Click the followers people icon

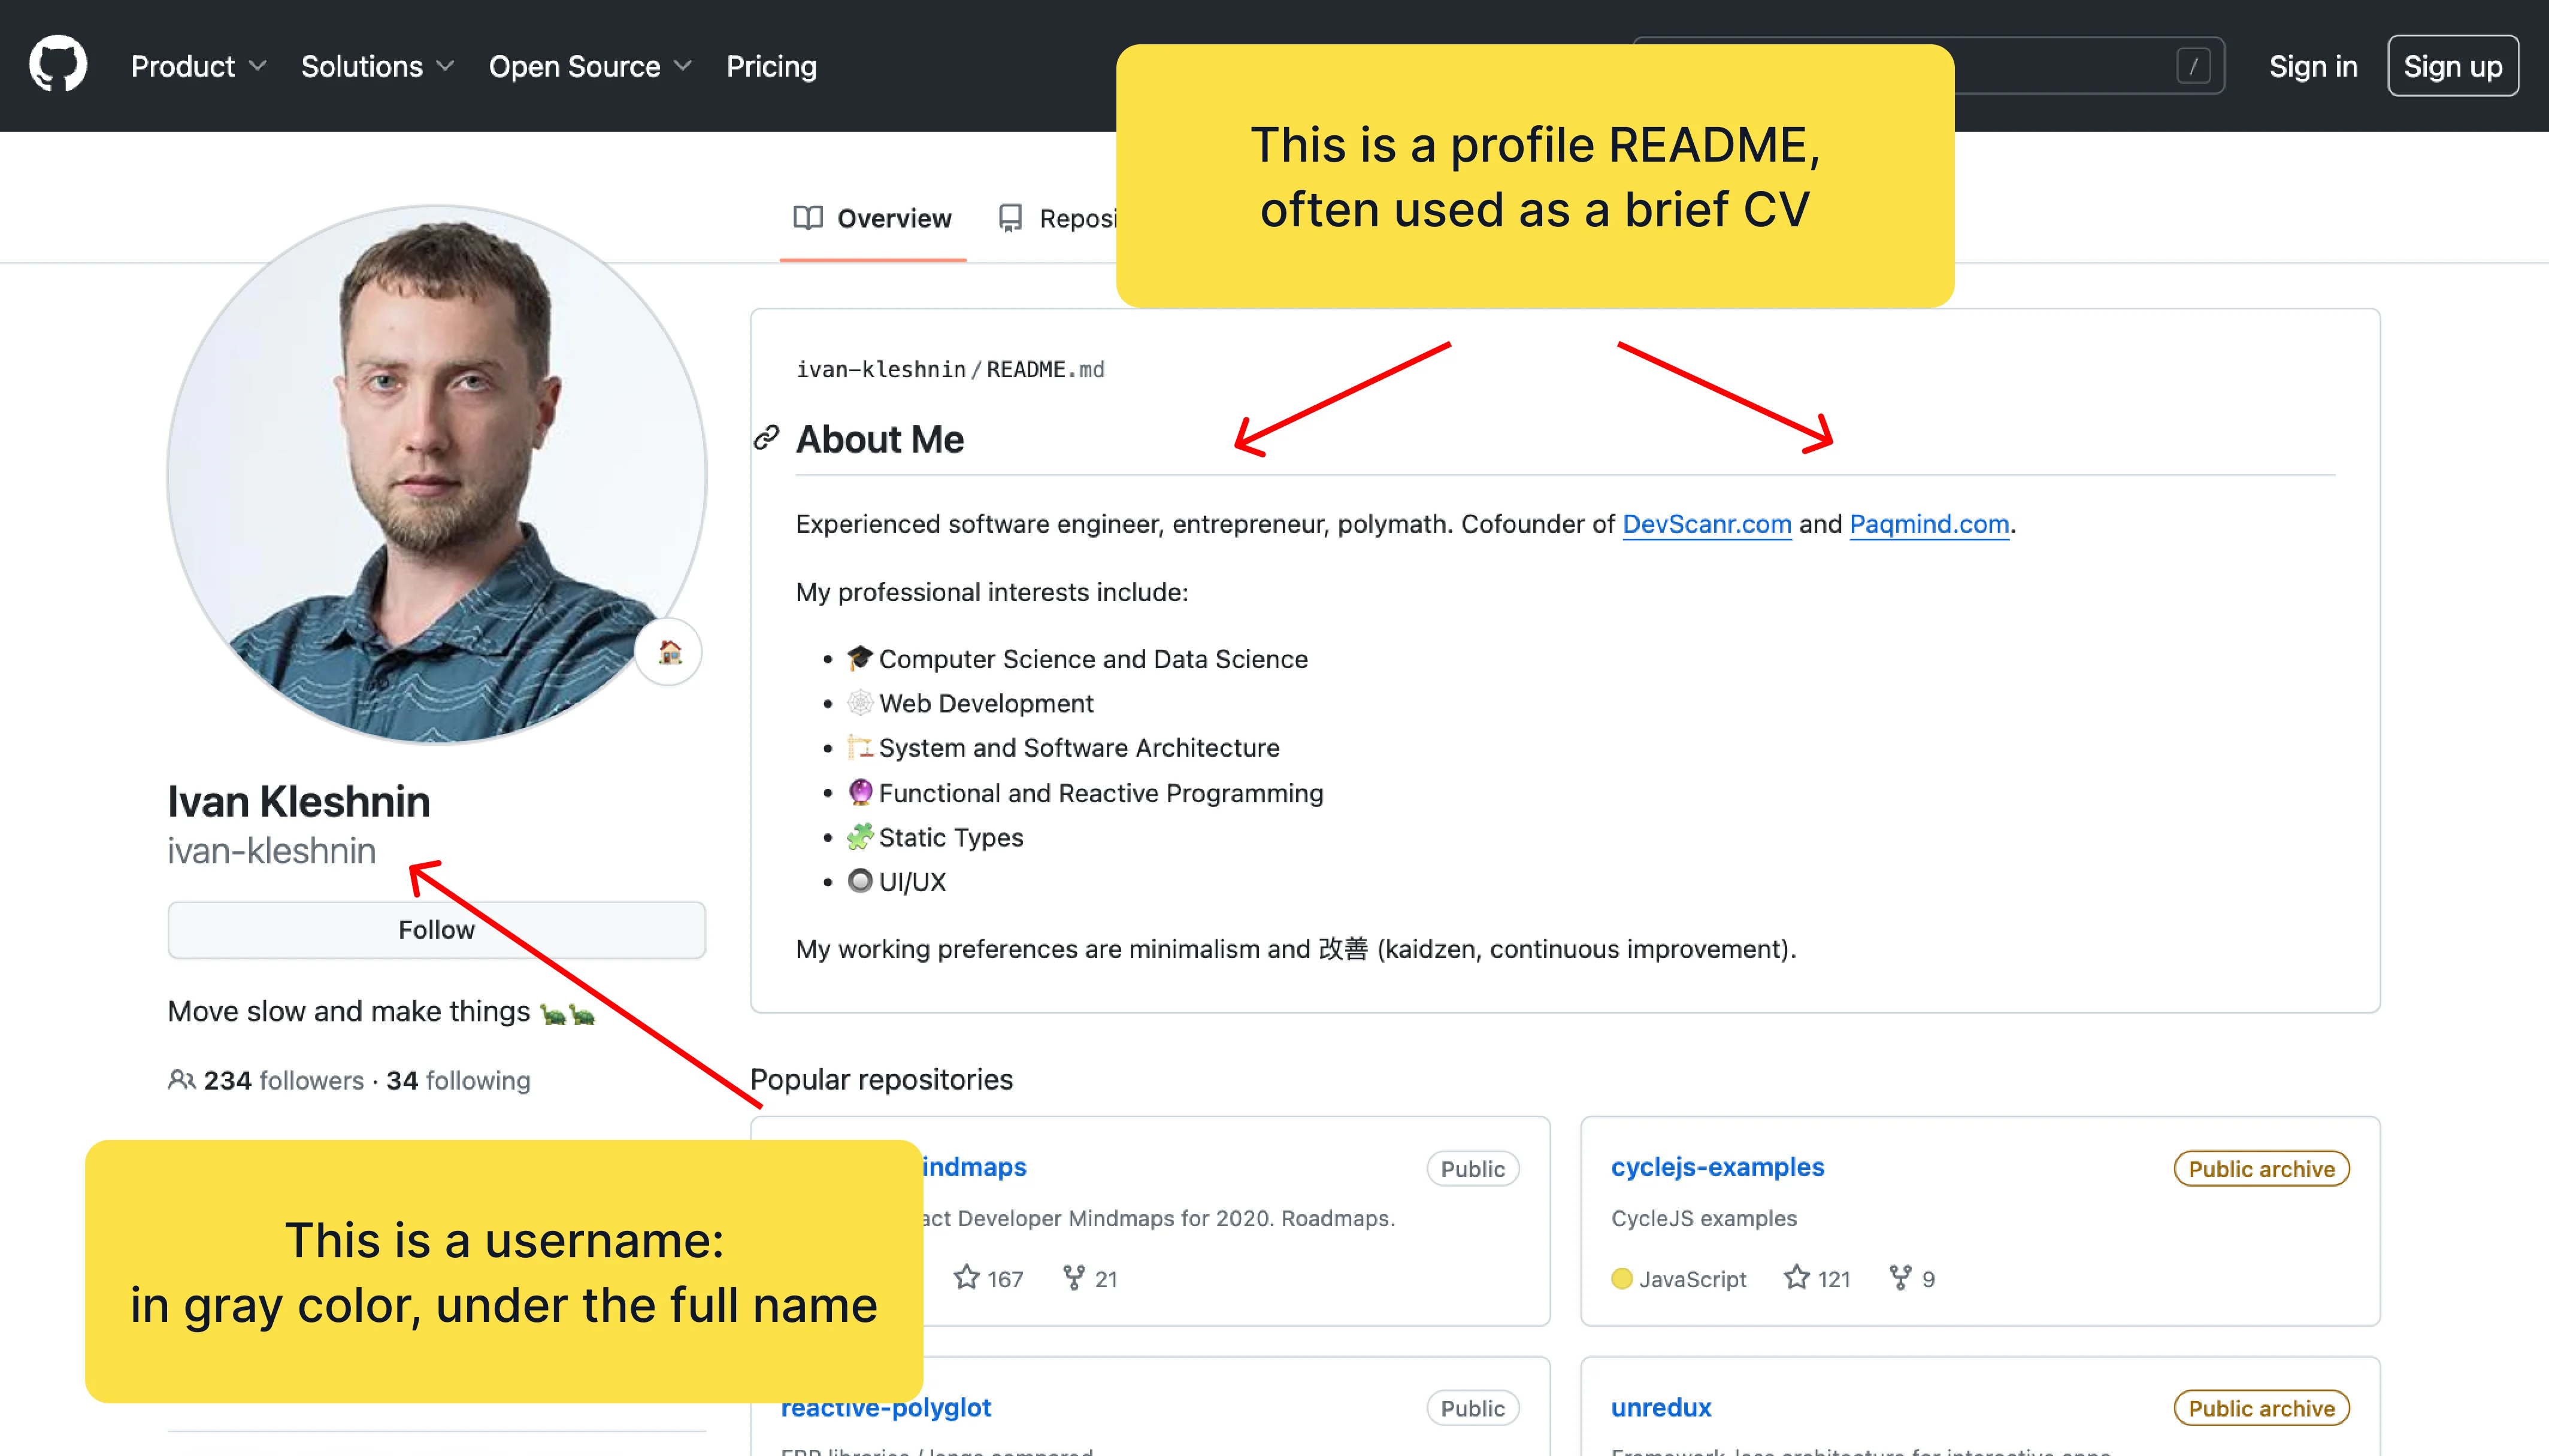[181, 1080]
